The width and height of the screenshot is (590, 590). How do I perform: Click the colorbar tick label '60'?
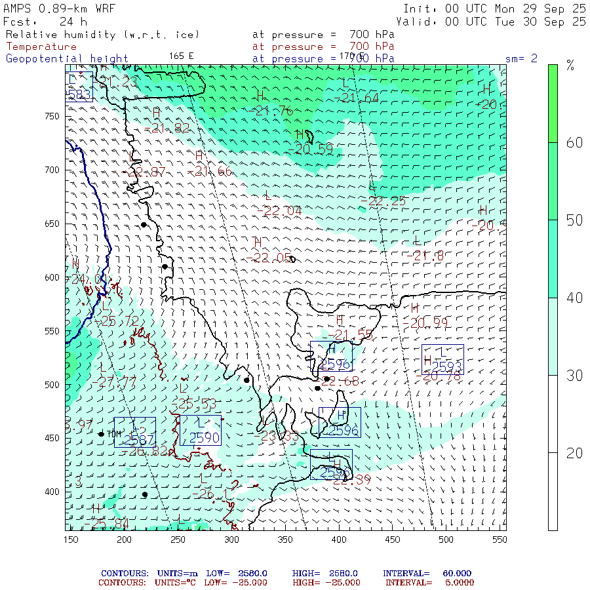[x=574, y=143]
